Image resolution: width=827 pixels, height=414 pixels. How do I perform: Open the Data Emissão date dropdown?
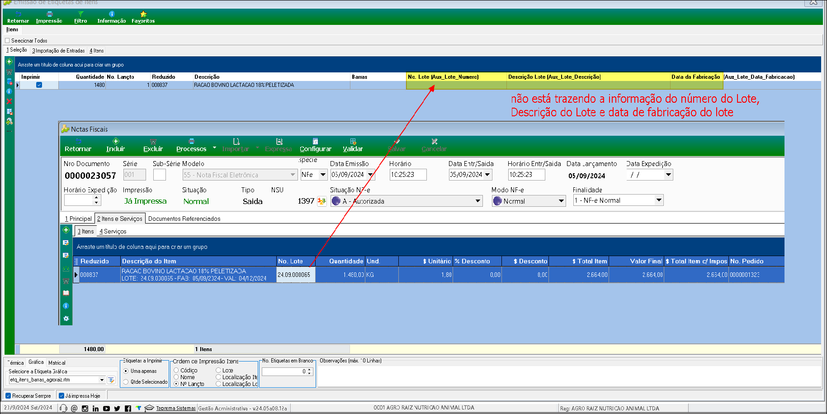click(371, 175)
